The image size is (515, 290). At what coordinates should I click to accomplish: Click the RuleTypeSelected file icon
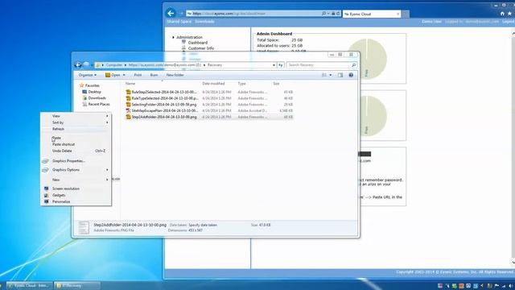point(129,98)
